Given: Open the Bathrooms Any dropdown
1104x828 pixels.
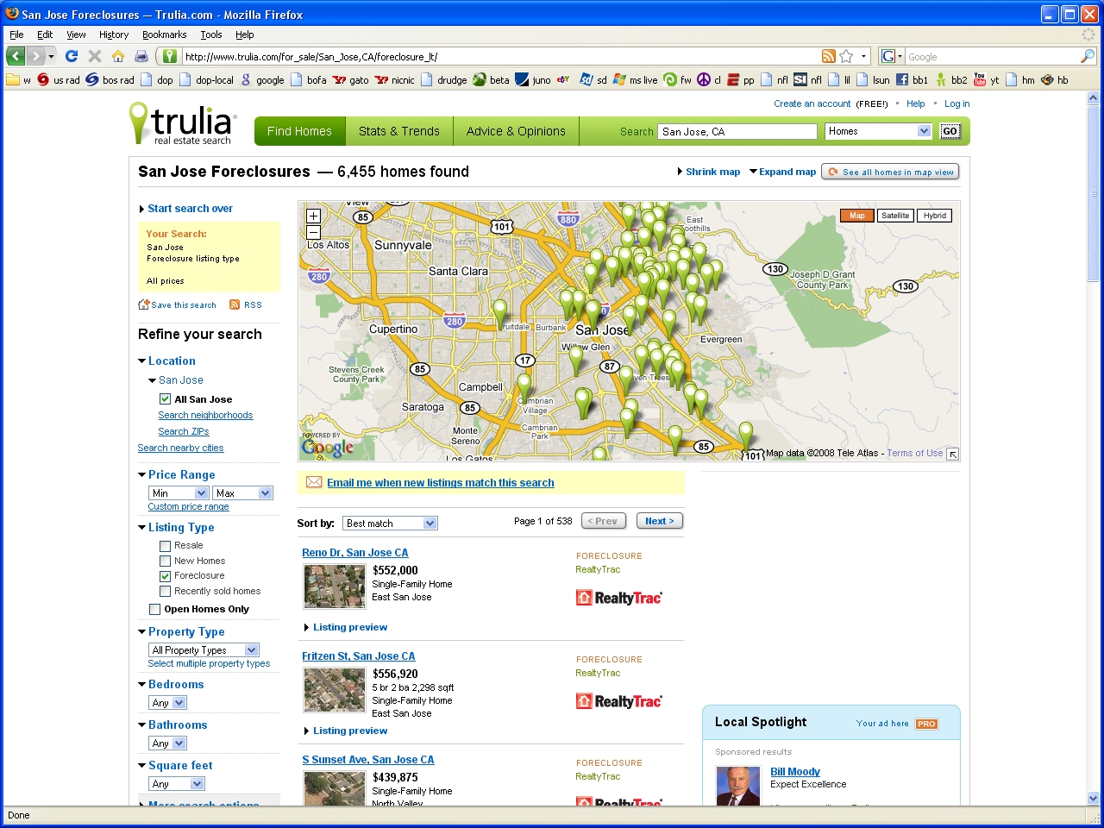Looking at the screenshot, I should tap(167, 743).
